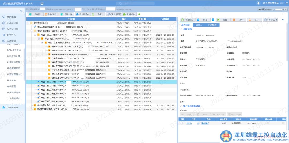Open the 尾段埋杆 link in reference table
289x143 pixels.
click(x=205, y=123)
